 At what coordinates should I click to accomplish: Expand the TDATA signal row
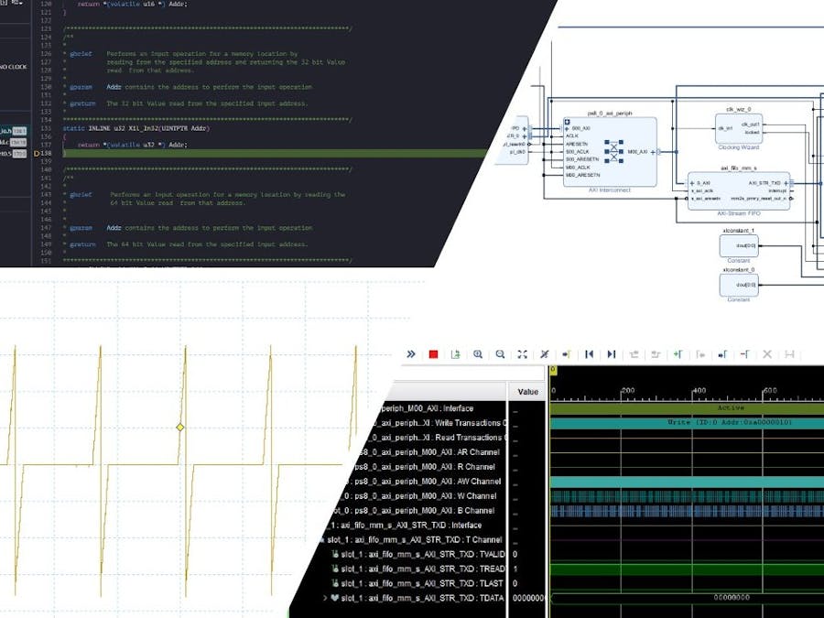point(325,598)
